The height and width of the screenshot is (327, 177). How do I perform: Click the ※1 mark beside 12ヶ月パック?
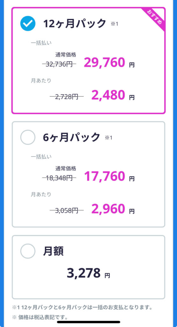114,24
